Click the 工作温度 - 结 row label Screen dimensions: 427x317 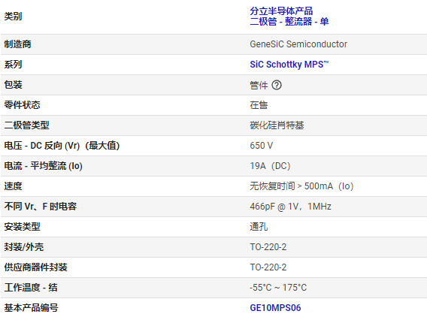(x=31, y=288)
